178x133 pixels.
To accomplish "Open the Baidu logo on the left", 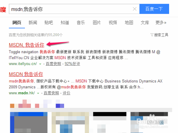I will point(3,10).
